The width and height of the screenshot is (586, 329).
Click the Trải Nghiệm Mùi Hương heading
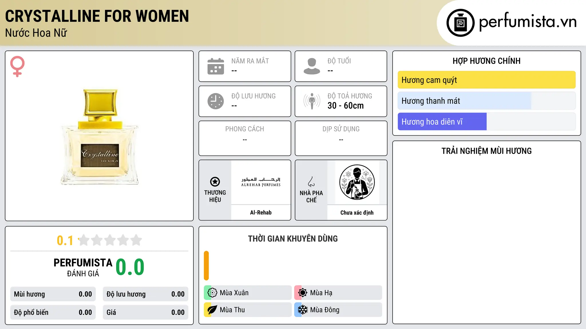point(486,151)
